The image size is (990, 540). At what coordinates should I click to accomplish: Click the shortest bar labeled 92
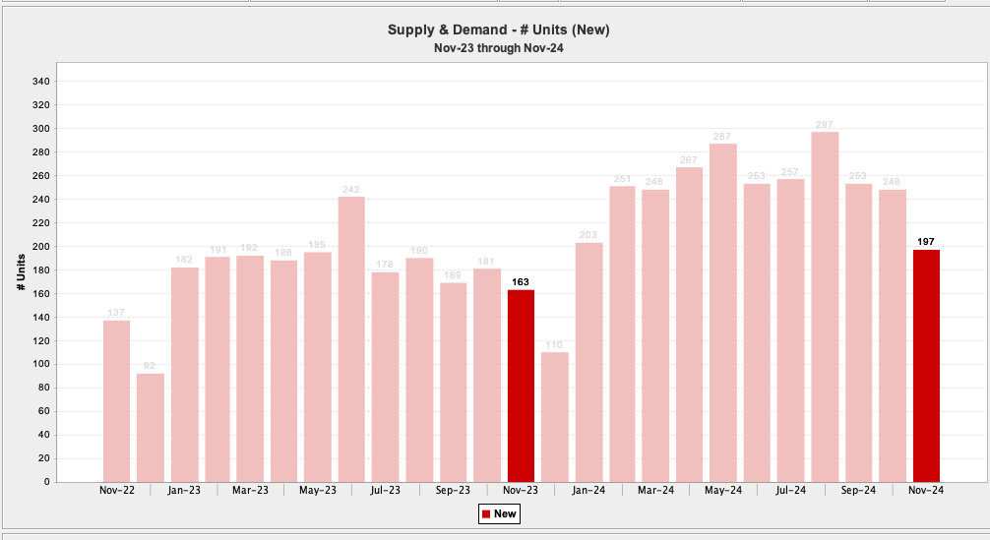[x=151, y=427]
